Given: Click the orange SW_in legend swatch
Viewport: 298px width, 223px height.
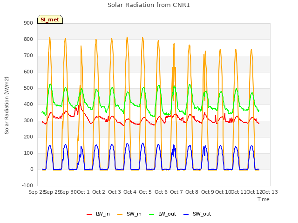Looking at the screenshot, I should (120, 215).
